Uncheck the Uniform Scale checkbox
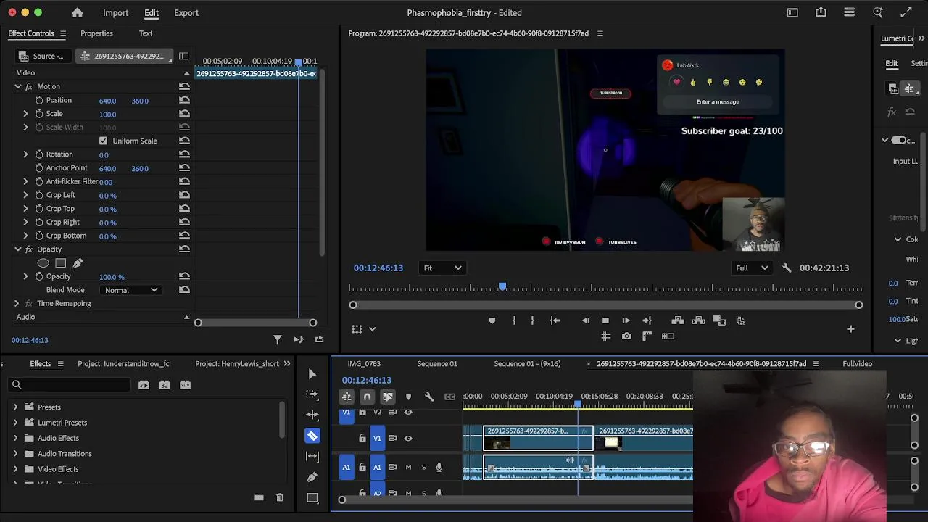928x522 pixels. click(103, 141)
